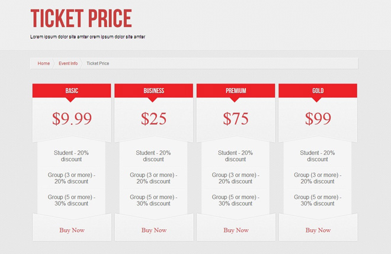Open the Event Info breadcrumb link
The width and height of the screenshot is (391, 254).
[x=68, y=63]
